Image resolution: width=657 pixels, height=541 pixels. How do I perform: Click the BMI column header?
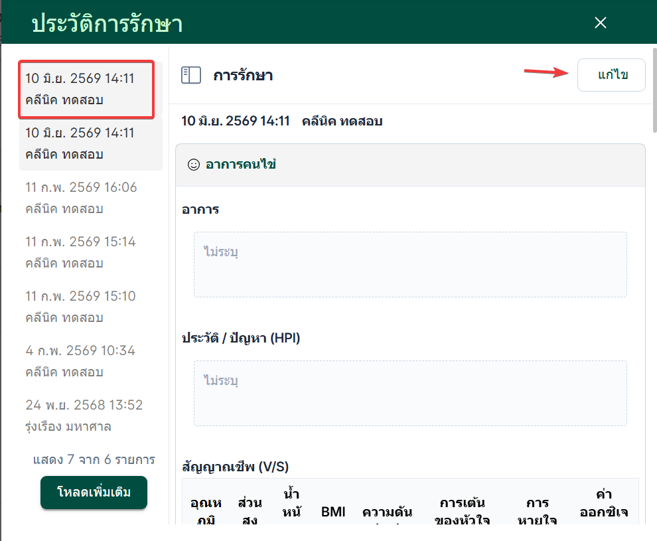[x=333, y=512]
